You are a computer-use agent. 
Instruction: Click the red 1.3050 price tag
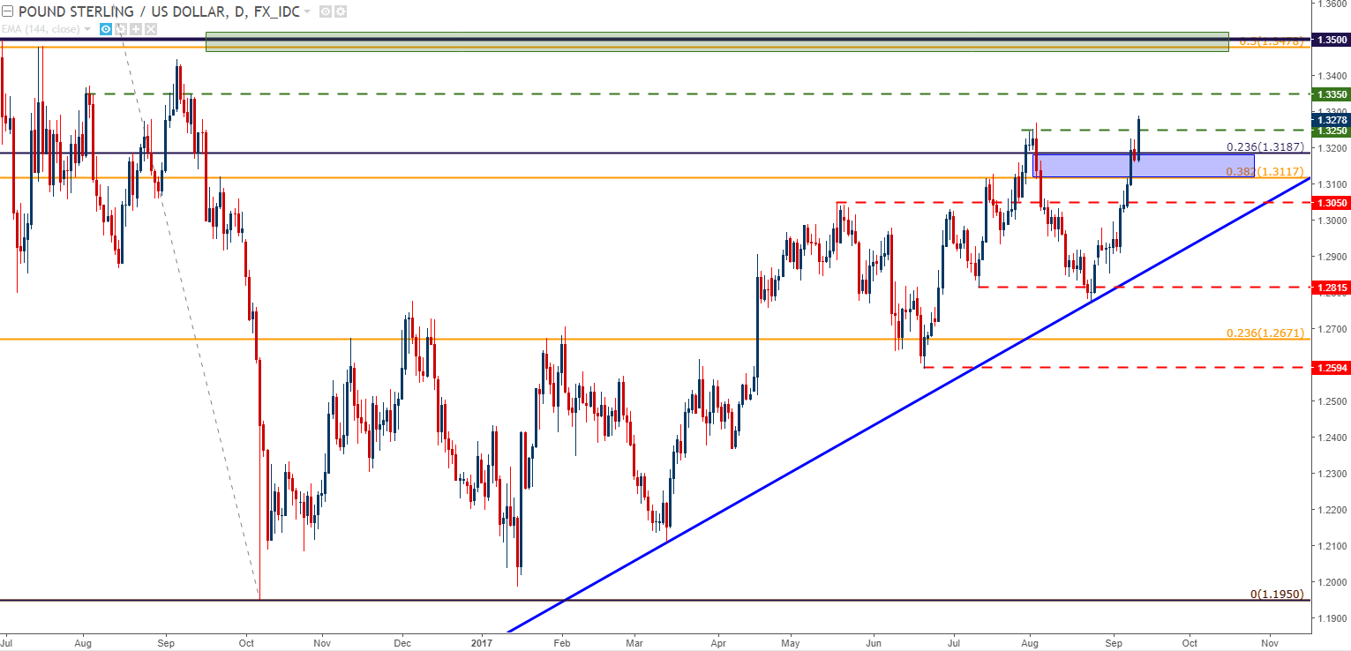(1330, 202)
